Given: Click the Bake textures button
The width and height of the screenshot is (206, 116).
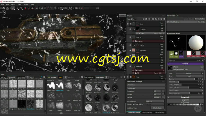Looking at the screenshot, I should [x=157, y=108].
